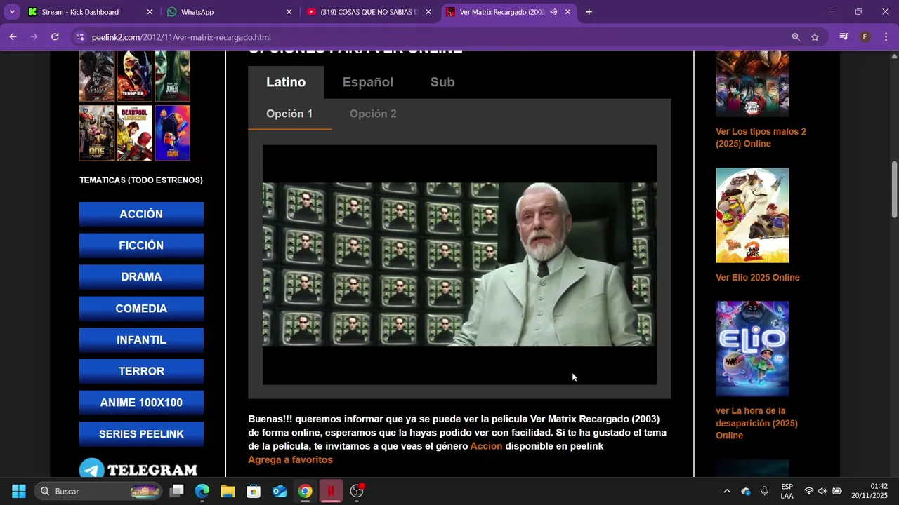
Task: Open Task View on the taskbar
Action: tap(177, 491)
